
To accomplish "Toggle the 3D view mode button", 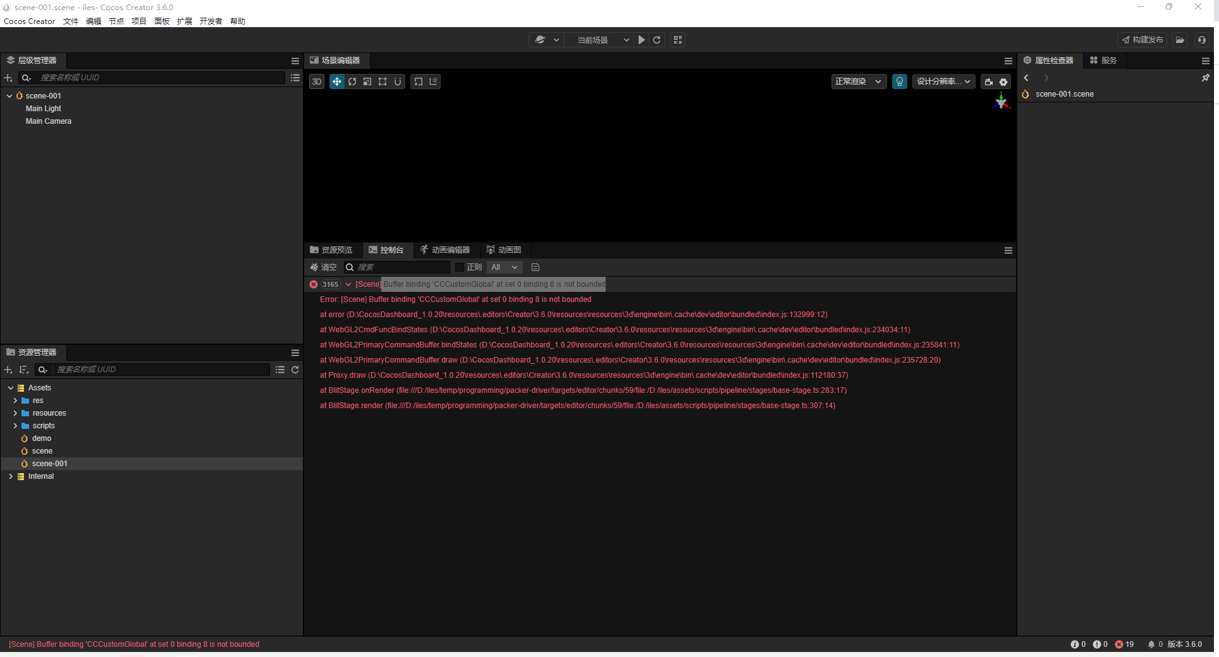I will tap(316, 81).
